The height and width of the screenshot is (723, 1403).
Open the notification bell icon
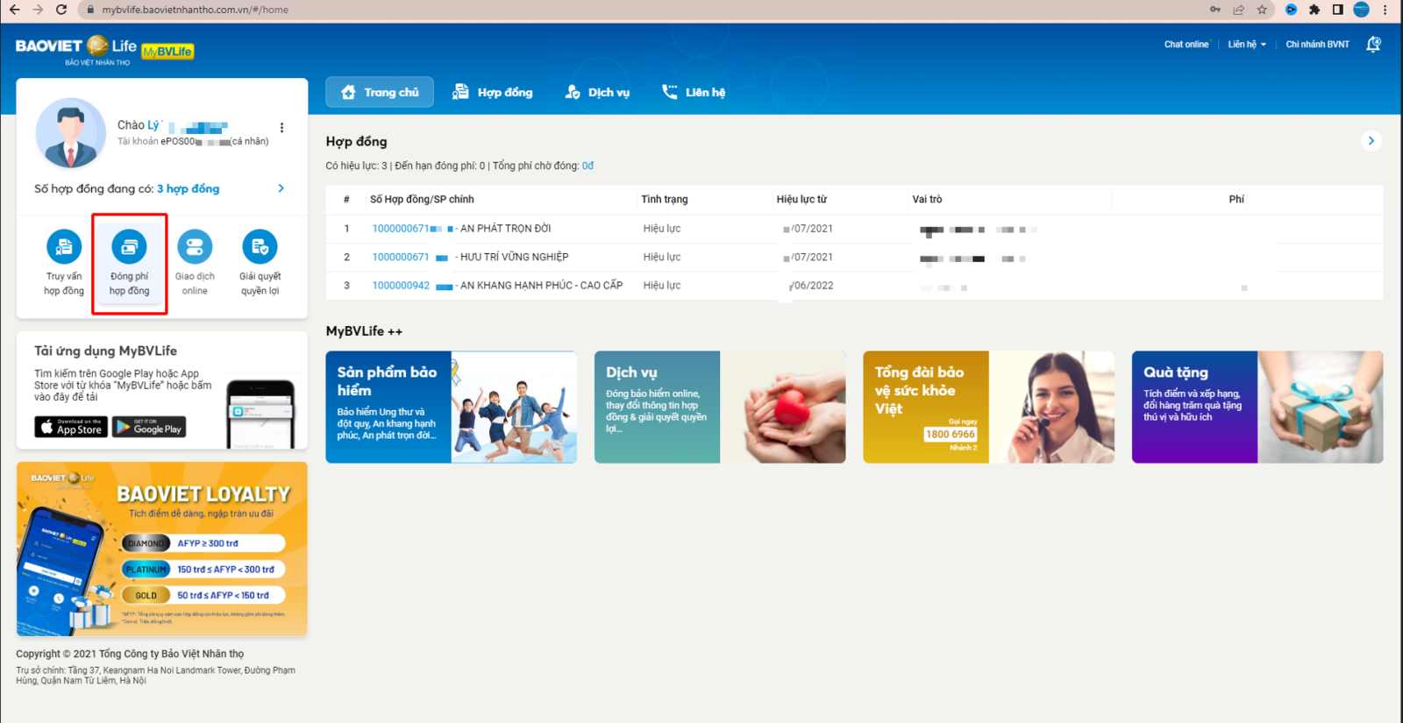[x=1373, y=45]
